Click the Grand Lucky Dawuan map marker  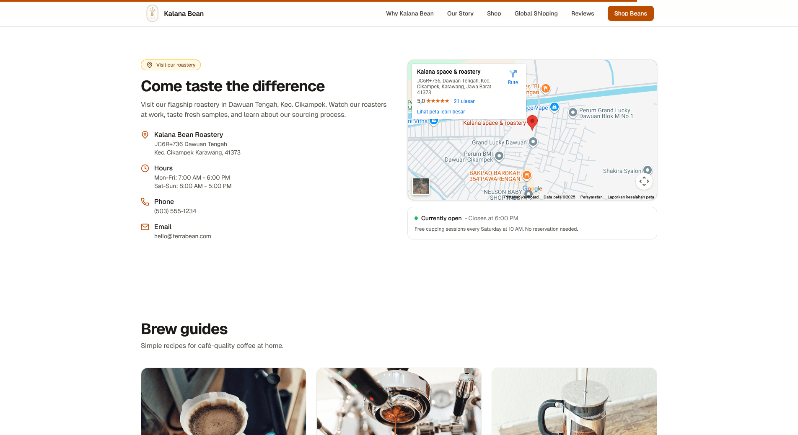[x=533, y=142]
